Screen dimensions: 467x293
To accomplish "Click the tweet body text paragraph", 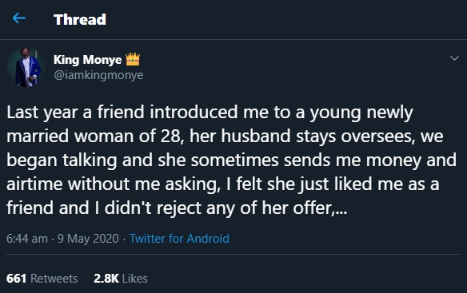I will click(x=231, y=160).
